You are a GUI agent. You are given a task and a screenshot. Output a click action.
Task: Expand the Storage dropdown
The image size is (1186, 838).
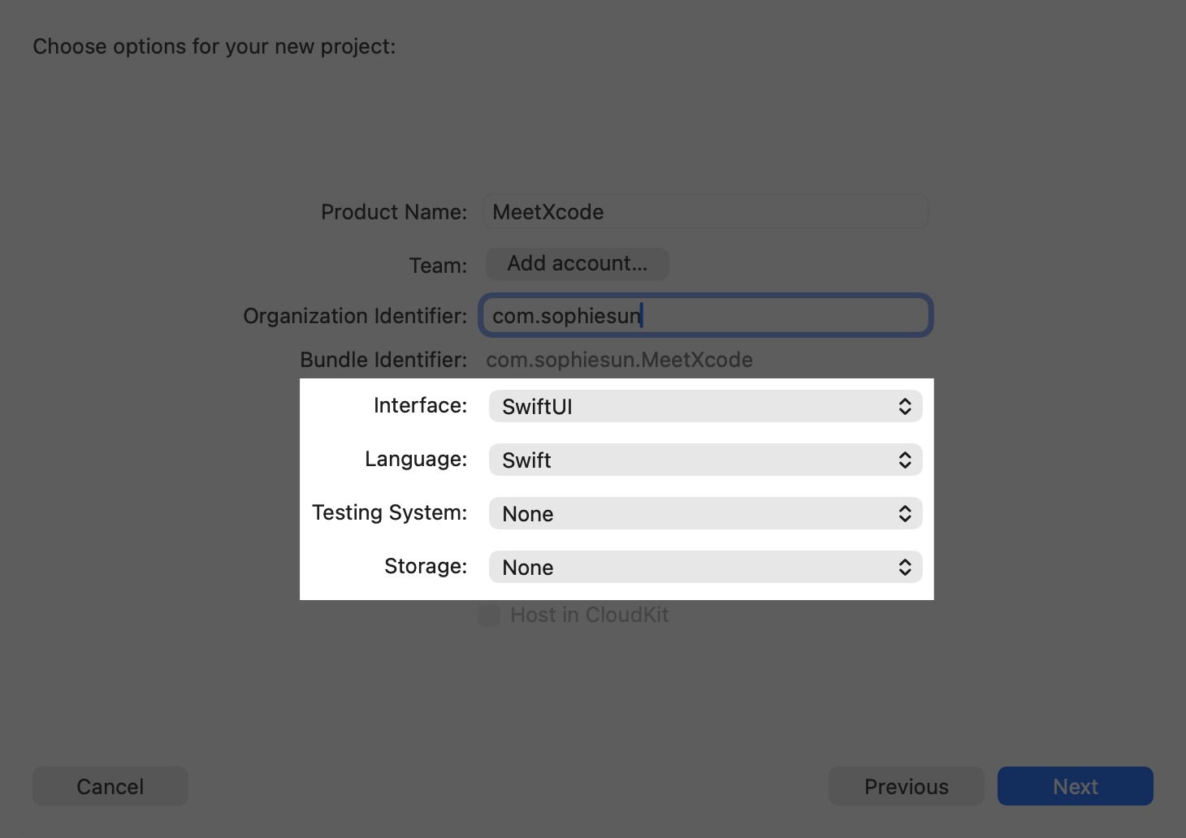705,567
